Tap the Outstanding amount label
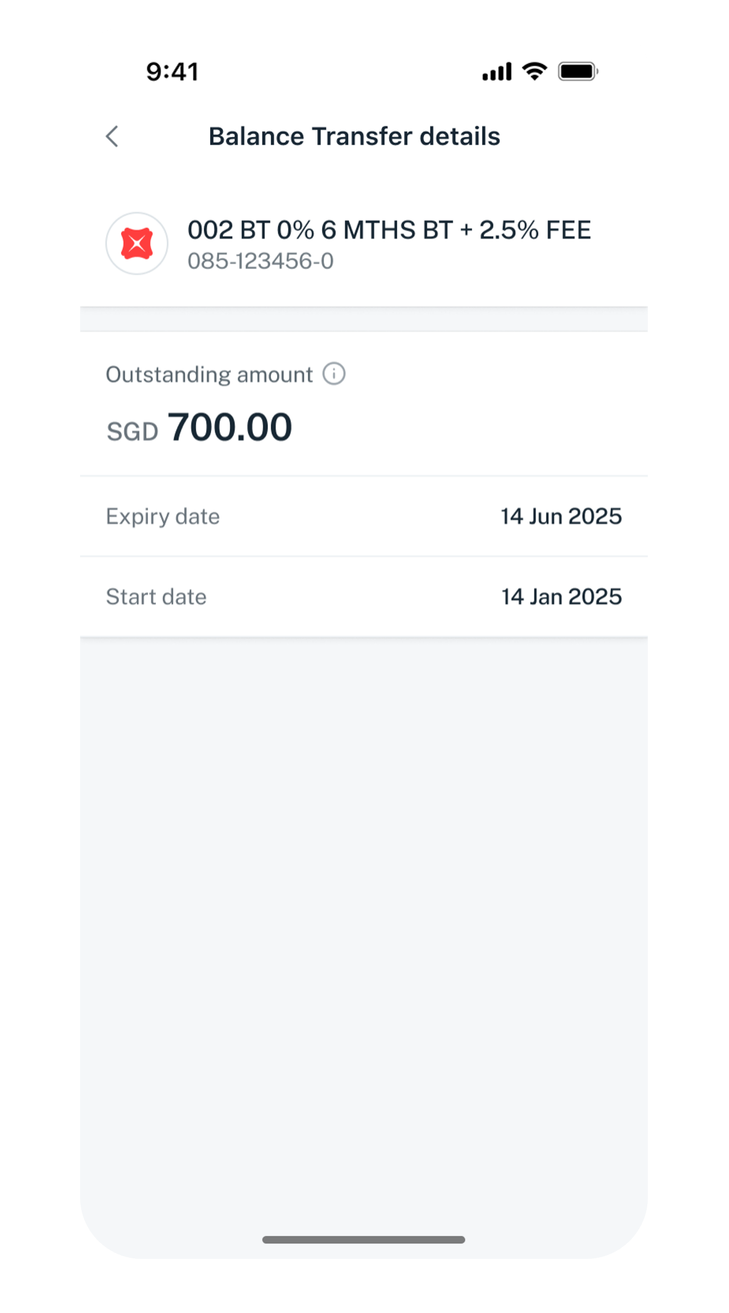Screen dimensions: 729x1313 coord(209,375)
